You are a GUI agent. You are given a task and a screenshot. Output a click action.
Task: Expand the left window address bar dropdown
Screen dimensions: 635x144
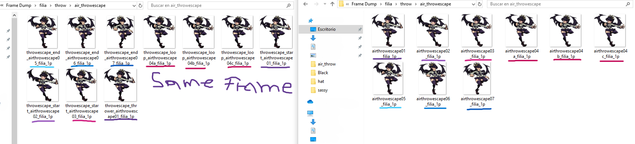(134, 5)
